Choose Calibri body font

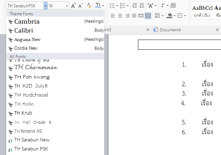56,31
